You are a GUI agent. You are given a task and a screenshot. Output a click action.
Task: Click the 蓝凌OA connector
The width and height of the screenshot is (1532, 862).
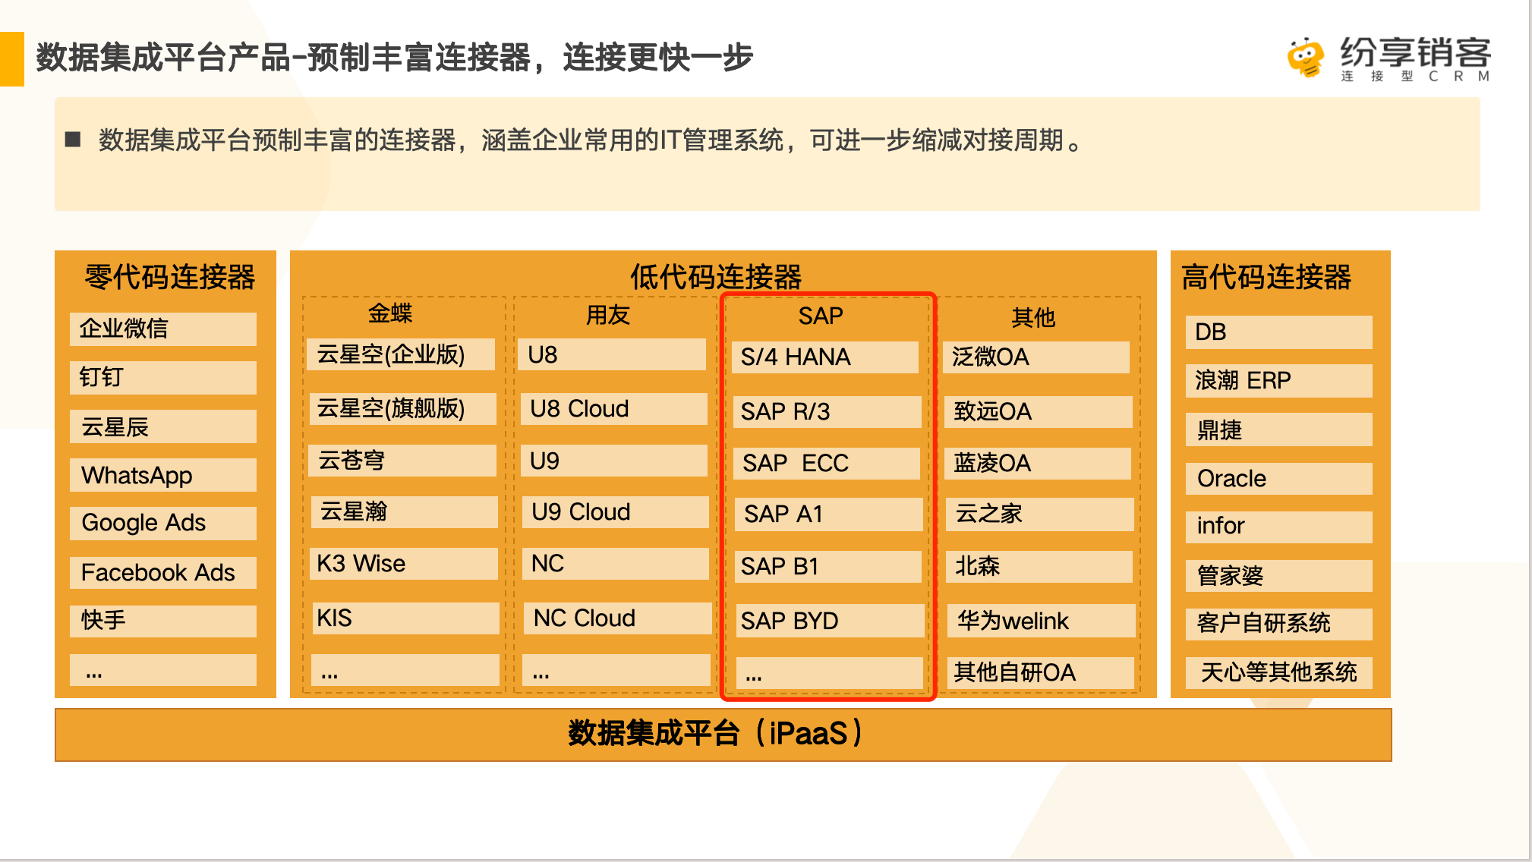[x=1038, y=463]
